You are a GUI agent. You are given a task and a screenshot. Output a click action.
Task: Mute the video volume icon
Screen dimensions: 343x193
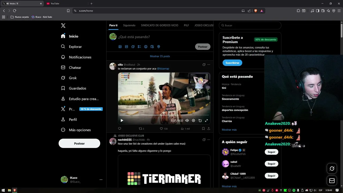[x=187, y=121]
